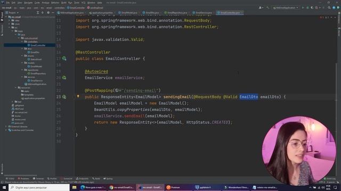341x191 pixels.
Task: Switch to the MsEmailApplication.java tab
Action: (x=70, y=13)
